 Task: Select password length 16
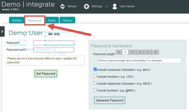tap(155, 52)
